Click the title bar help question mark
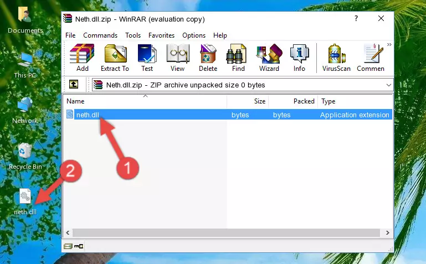Image resolution: width=426 pixels, height=264 pixels. pos(356,18)
